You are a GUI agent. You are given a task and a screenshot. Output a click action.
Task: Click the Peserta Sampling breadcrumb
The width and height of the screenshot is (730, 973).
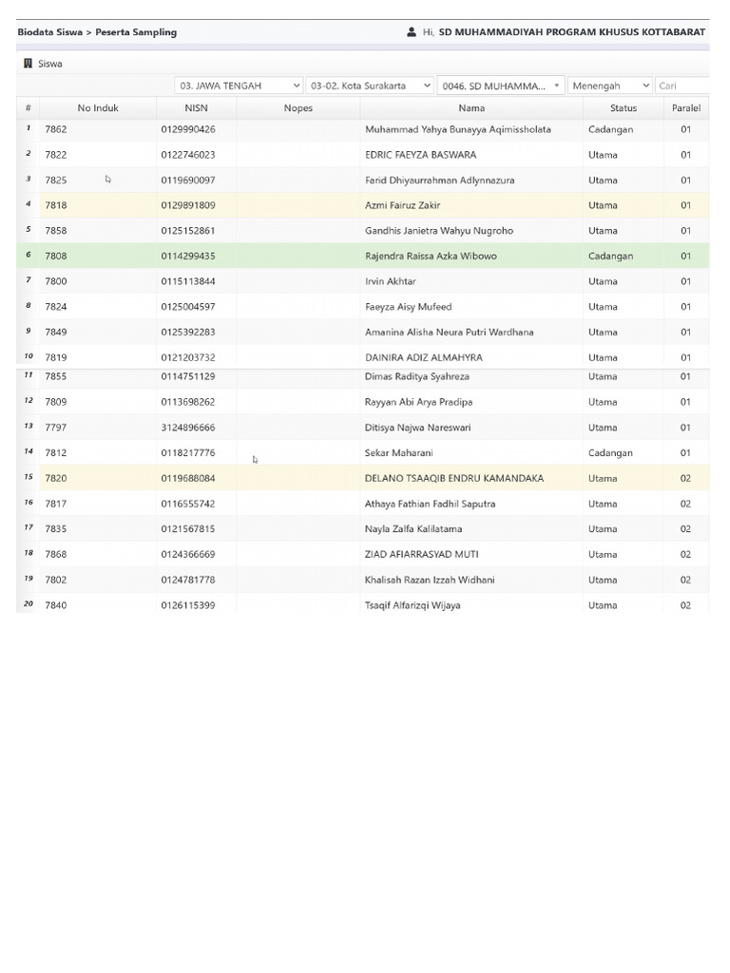[136, 32]
